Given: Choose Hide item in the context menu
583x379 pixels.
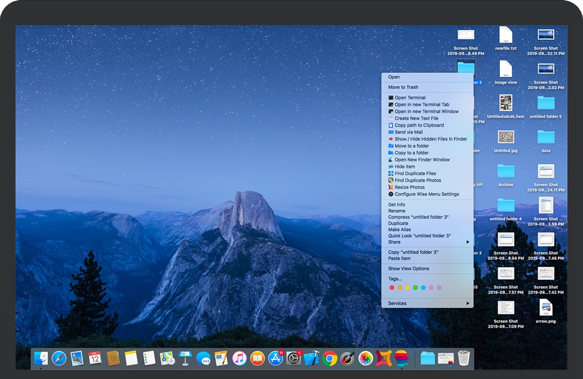Looking at the screenshot, I should tap(404, 167).
